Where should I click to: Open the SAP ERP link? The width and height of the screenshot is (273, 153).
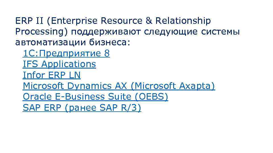pyautogui.click(x=42, y=108)
